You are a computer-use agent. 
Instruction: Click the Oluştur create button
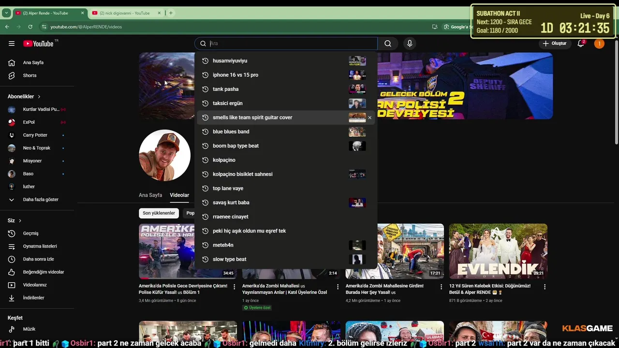tap(554, 43)
